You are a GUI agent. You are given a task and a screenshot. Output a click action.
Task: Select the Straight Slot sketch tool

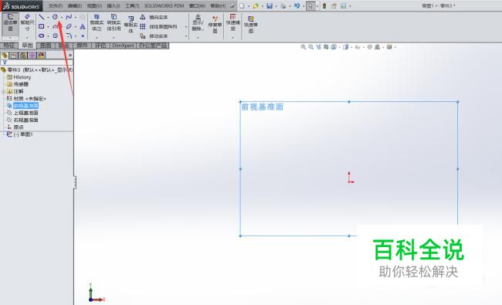[x=41, y=36]
